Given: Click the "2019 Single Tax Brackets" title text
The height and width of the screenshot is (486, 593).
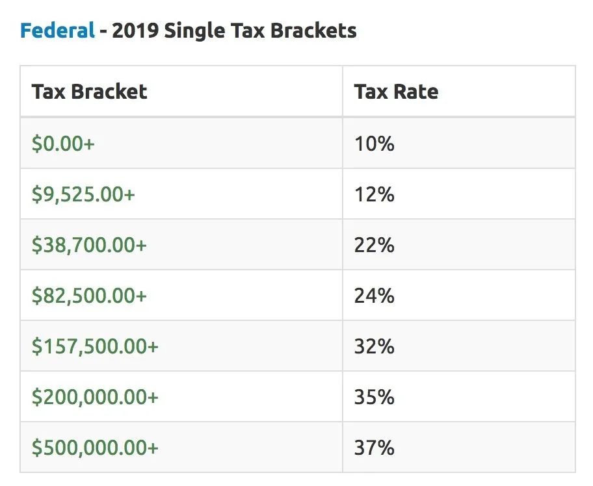Looking at the screenshot, I should pos(234,31).
